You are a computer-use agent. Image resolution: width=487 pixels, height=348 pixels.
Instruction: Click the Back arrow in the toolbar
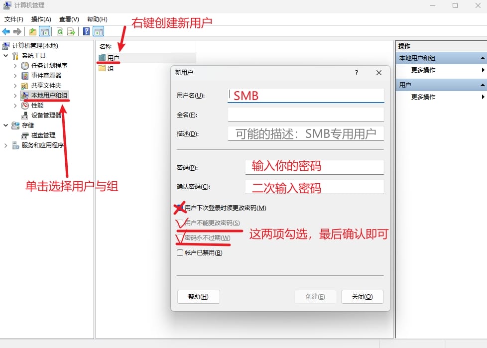tap(6, 31)
